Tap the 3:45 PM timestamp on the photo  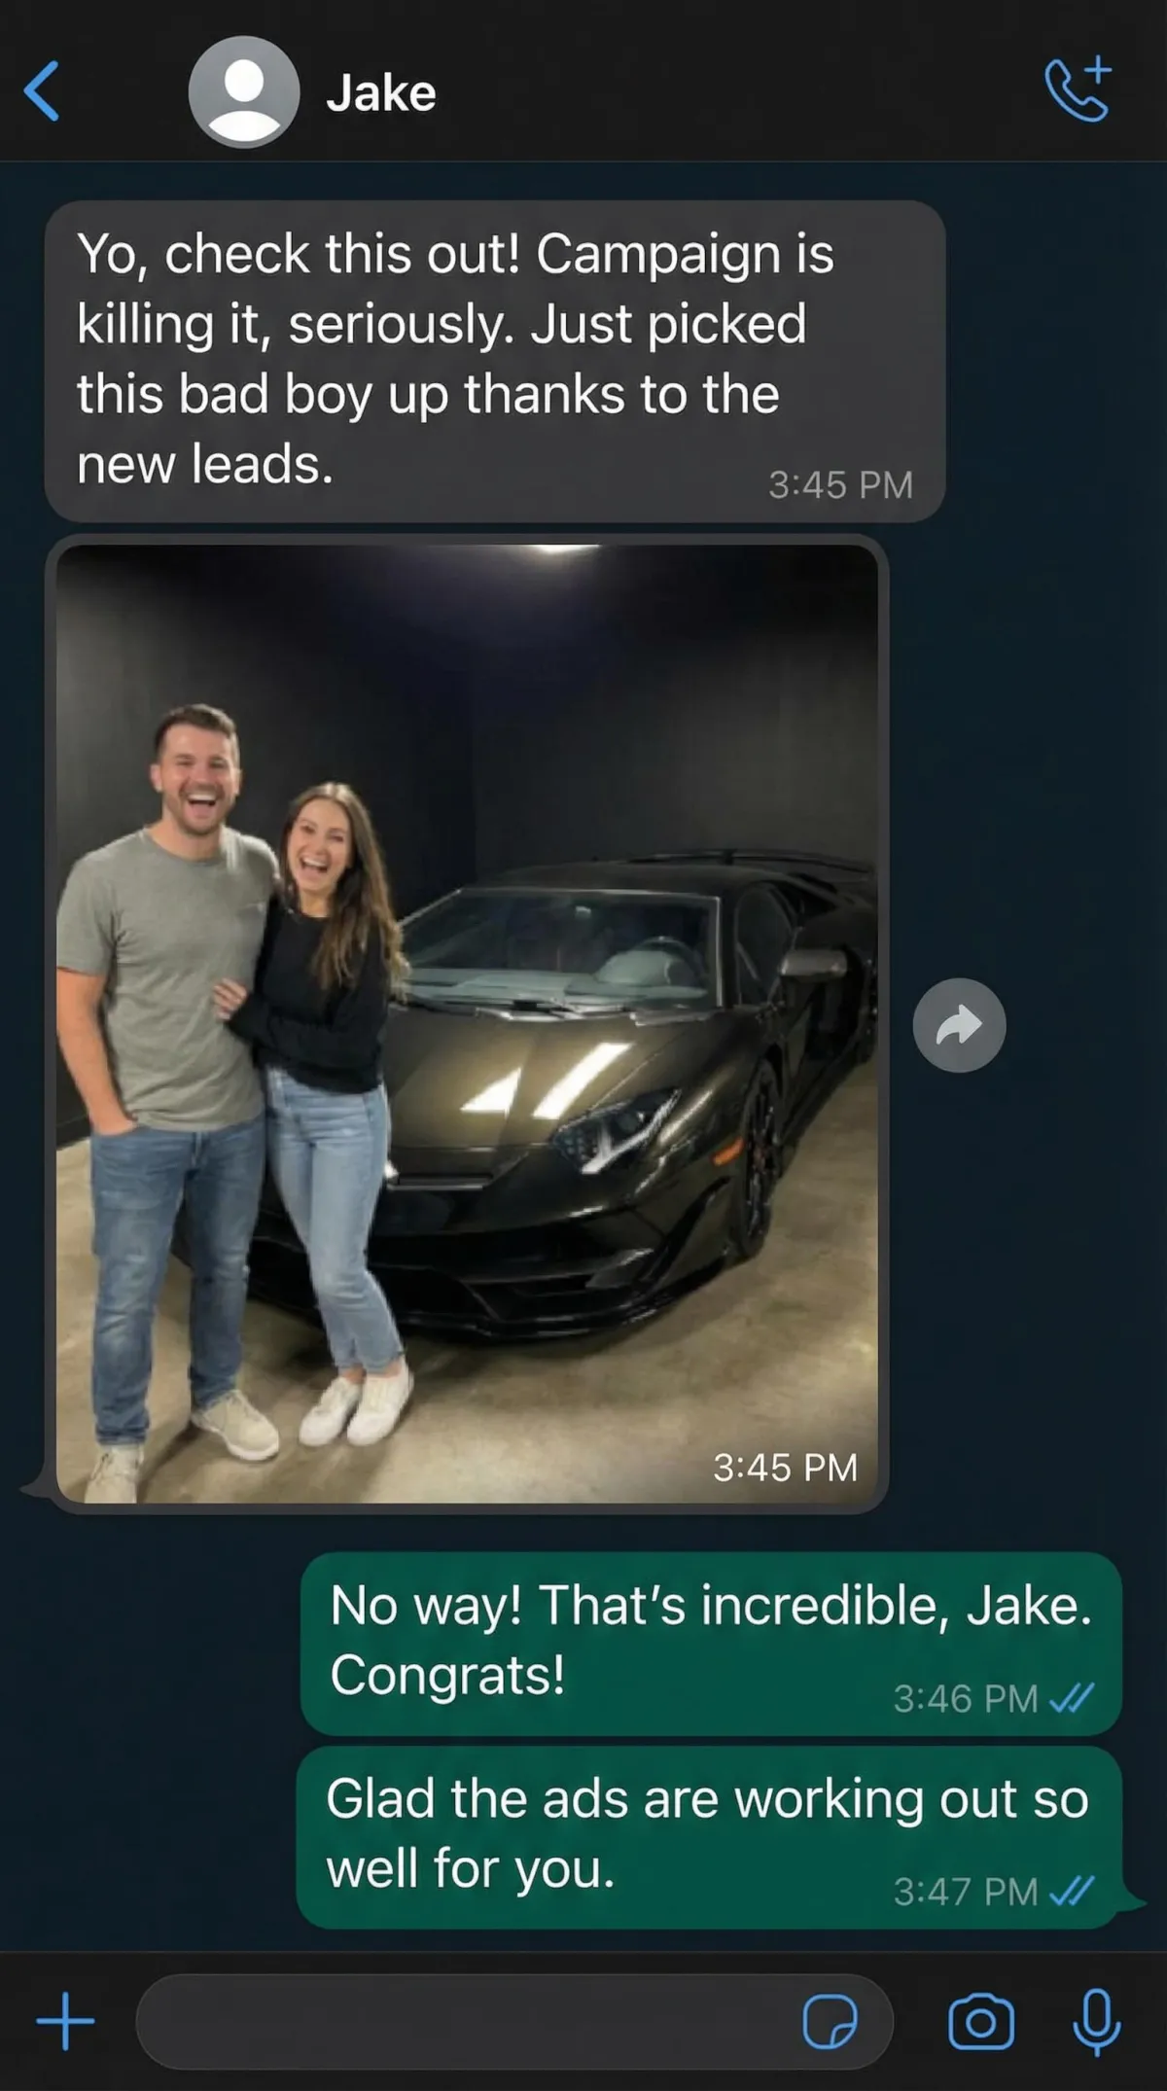click(x=785, y=1468)
